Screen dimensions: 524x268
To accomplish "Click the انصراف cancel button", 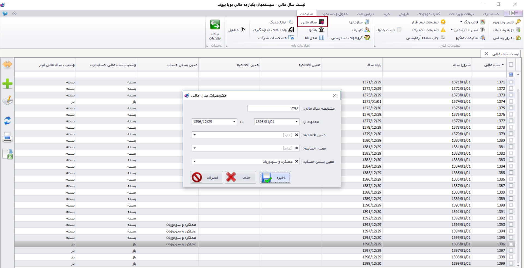I will 207,177.
